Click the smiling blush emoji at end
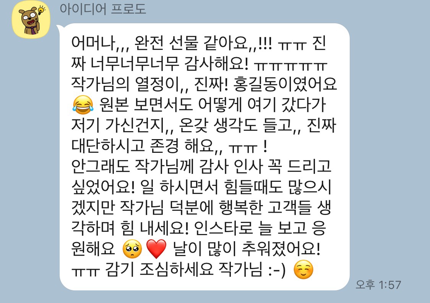This screenshot has height=303, width=430. [x=303, y=269]
